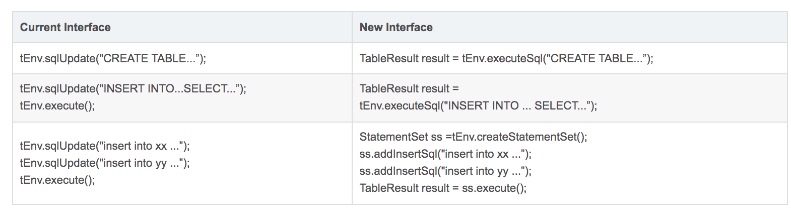Click tEnv.executeSql("INSERT INTO ... SELECT...") line
This screenshot has height=218, width=791.
tap(478, 106)
